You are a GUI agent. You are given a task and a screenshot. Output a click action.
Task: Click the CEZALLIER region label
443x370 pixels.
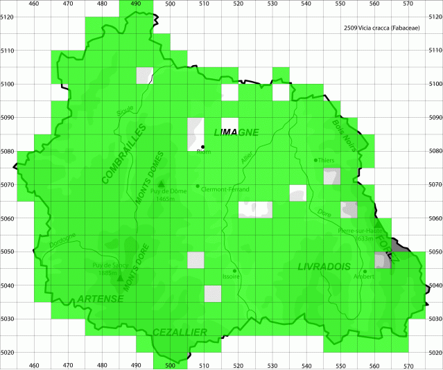coord(180,333)
